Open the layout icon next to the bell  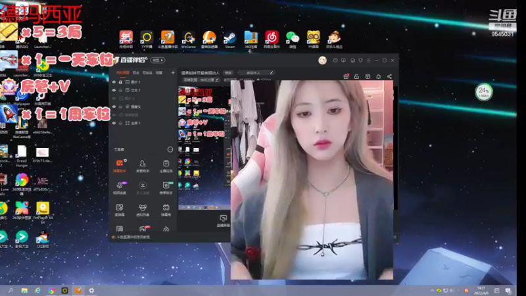368,76
